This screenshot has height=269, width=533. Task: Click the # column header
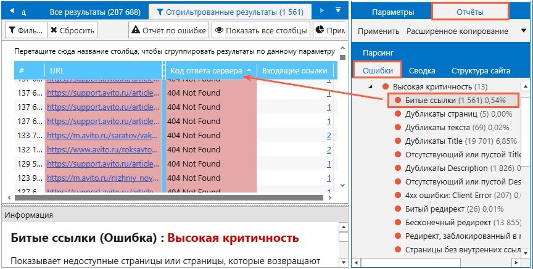point(29,71)
